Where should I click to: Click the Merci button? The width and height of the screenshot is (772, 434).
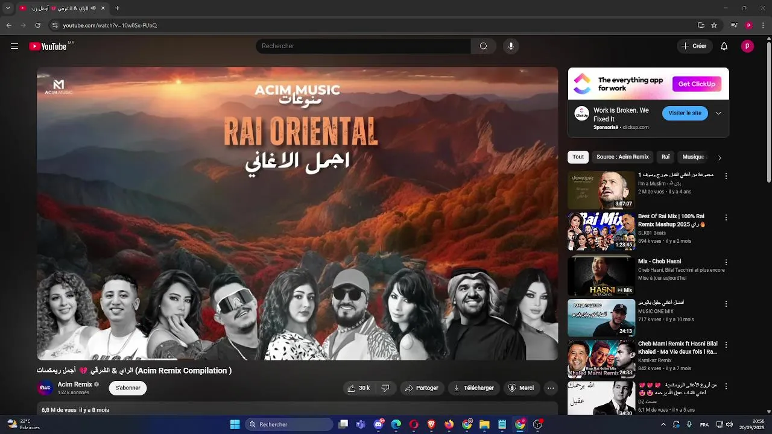(x=521, y=388)
